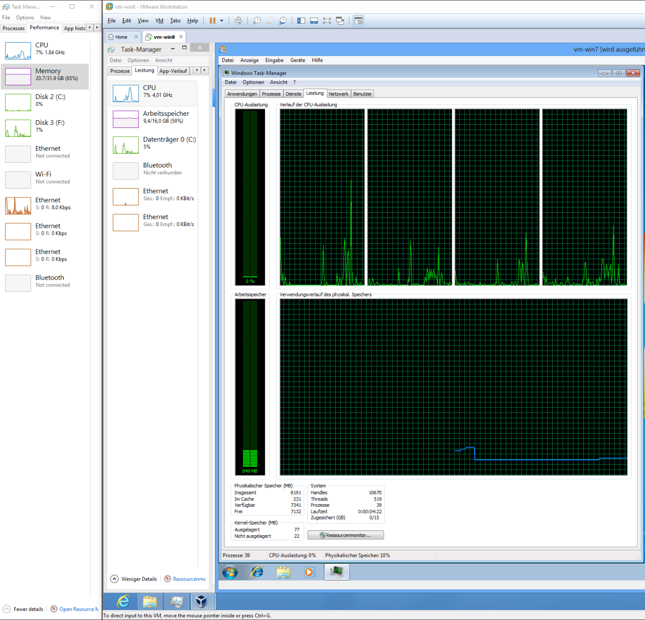
Task: Take a snapshot using the VMware toolbar icon
Action: pyautogui.click(x=257, y=21)
